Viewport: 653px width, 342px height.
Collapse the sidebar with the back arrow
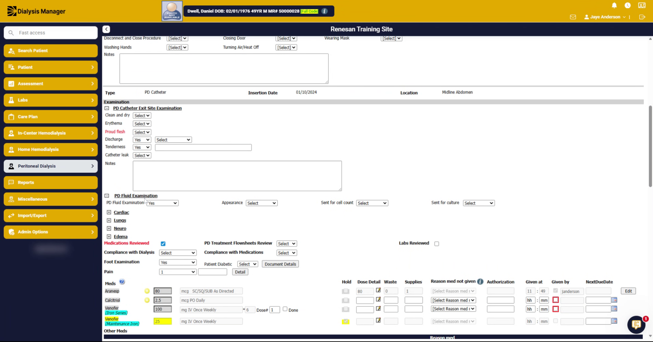click(x=106, y=29)
